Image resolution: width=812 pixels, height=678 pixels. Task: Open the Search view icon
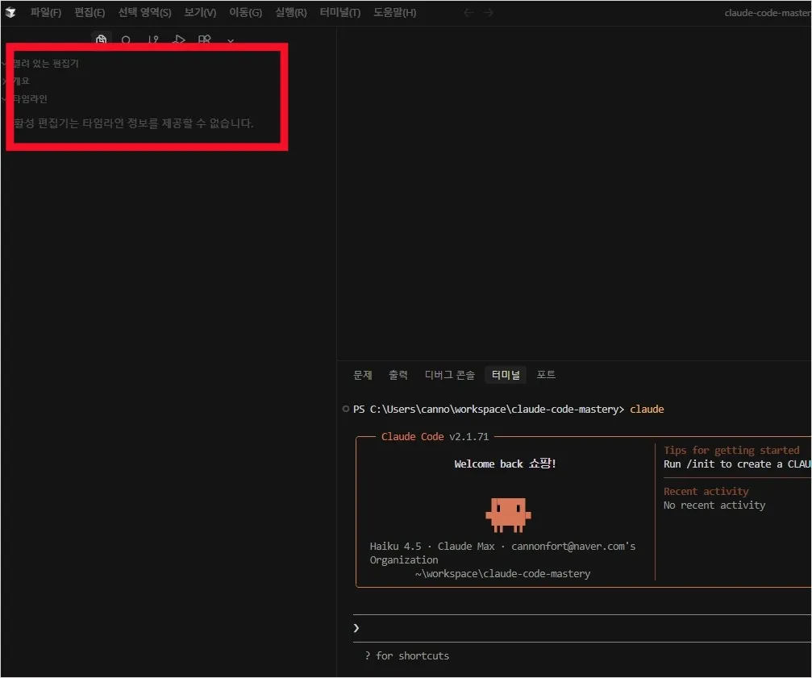click(x=127, y=40)
